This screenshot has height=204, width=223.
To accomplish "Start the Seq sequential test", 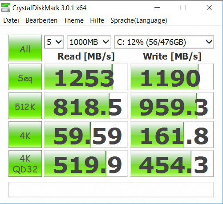I will click(x=25, y=77).
